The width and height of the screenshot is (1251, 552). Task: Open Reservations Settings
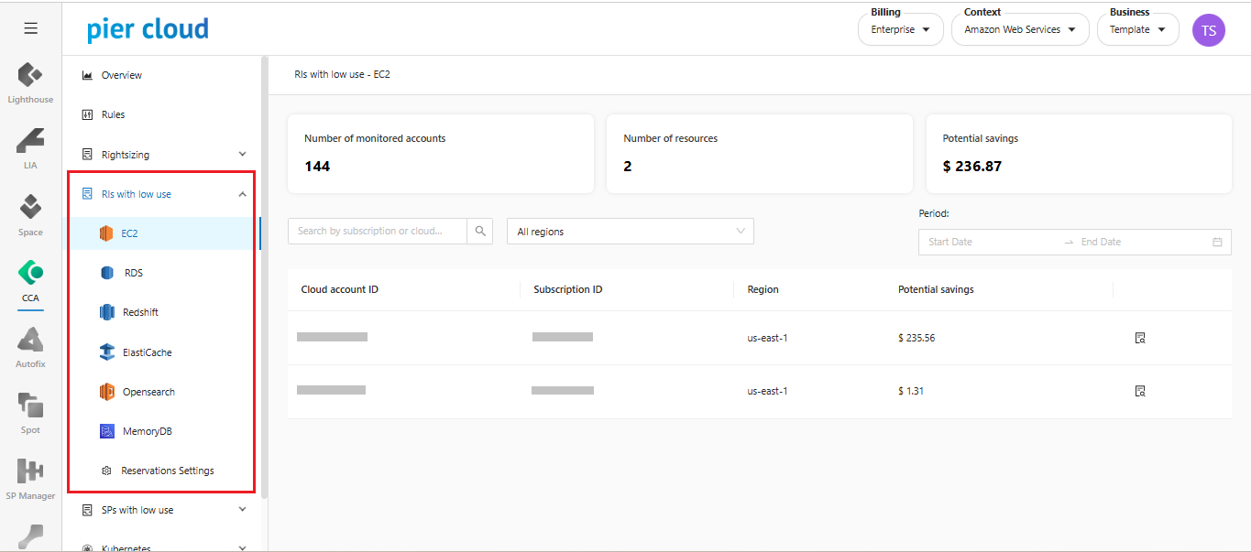click(167, 471)
